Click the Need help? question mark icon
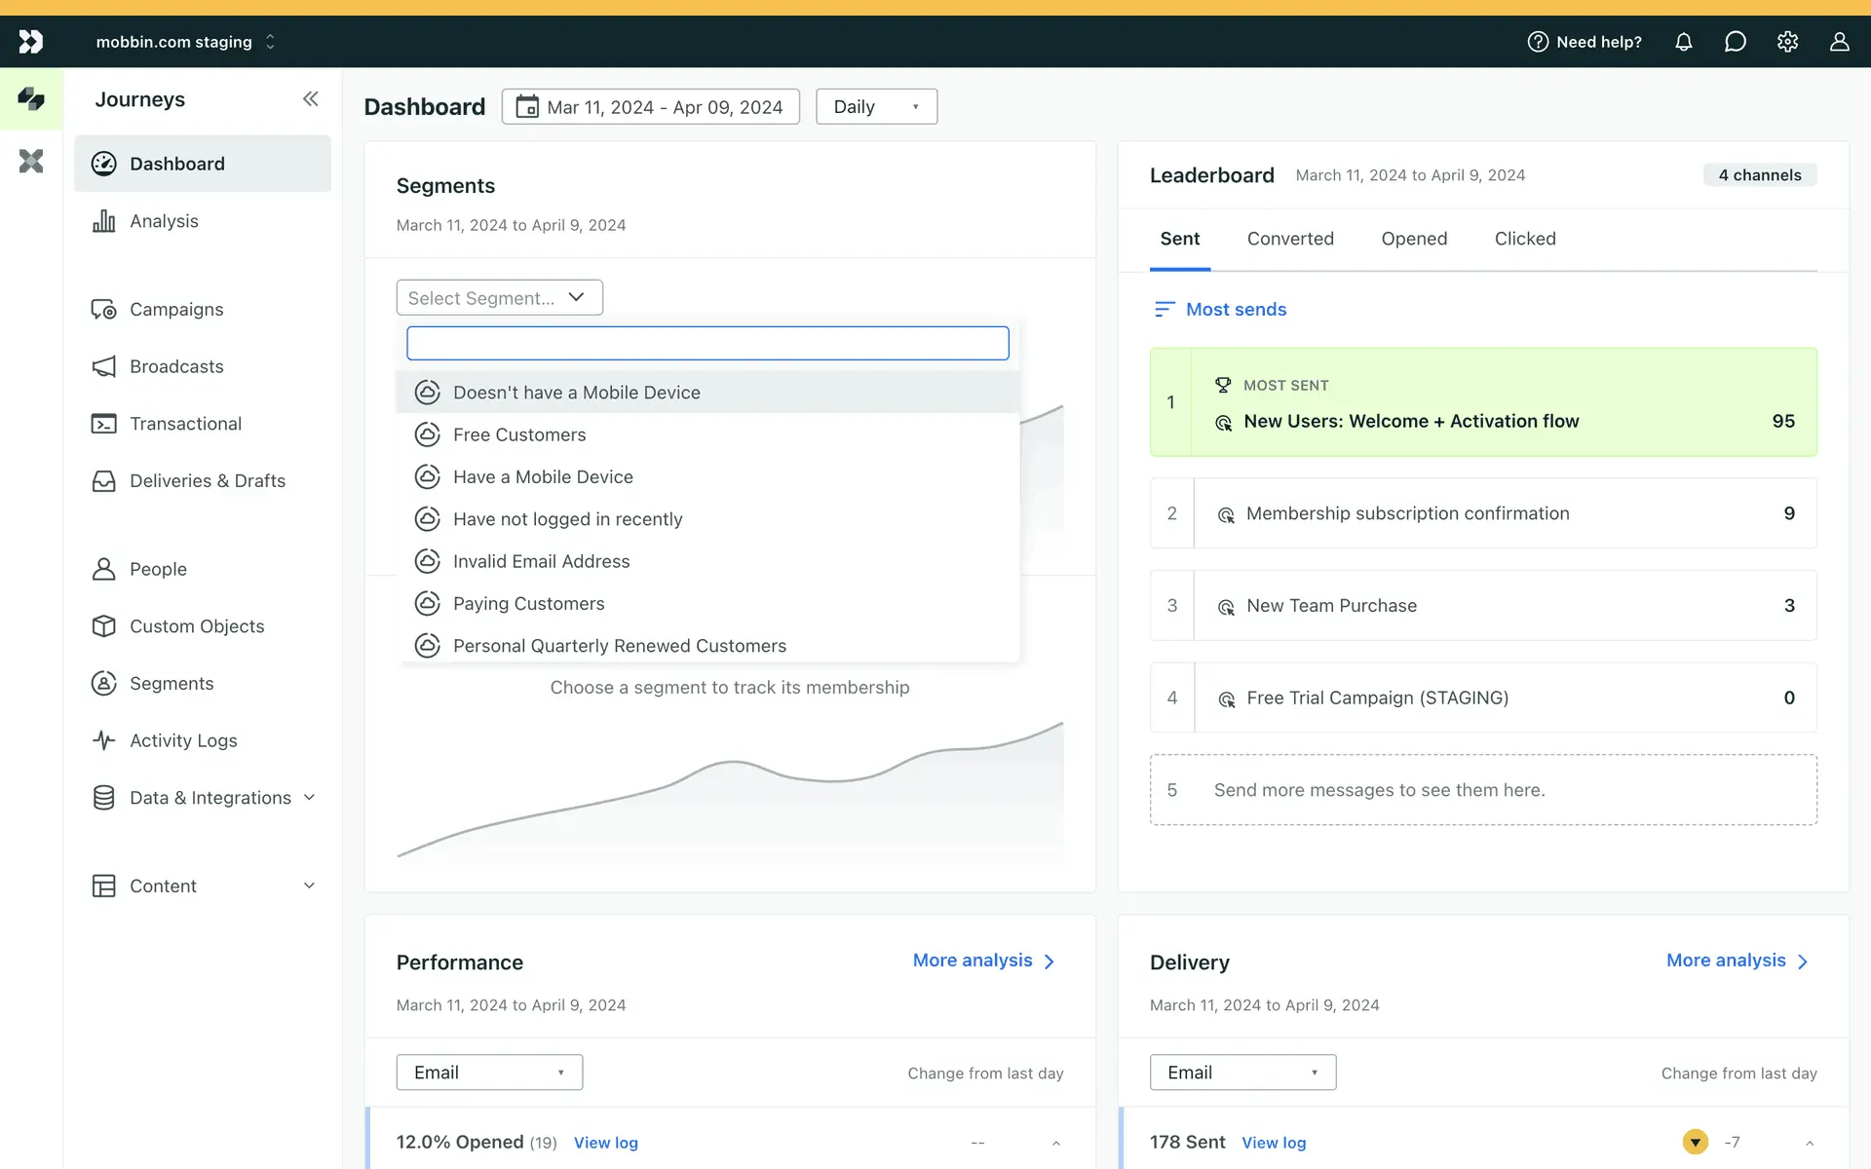This screenshot has height=1169, width=1871. (x=1538, y=42)
